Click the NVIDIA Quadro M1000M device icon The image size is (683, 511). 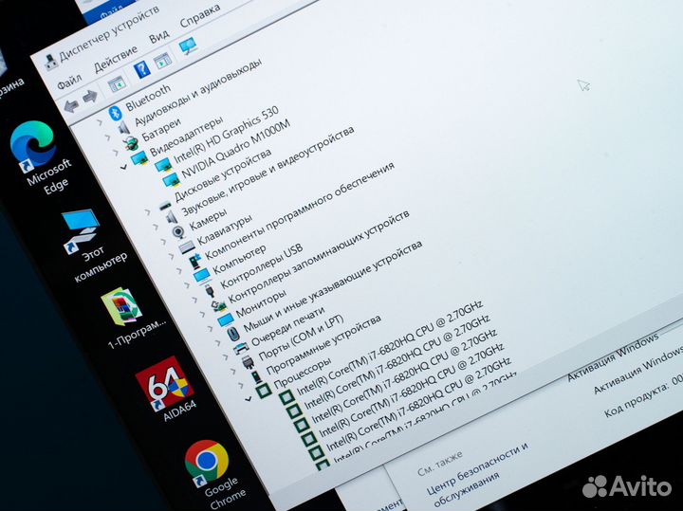[x=171, y=180]
